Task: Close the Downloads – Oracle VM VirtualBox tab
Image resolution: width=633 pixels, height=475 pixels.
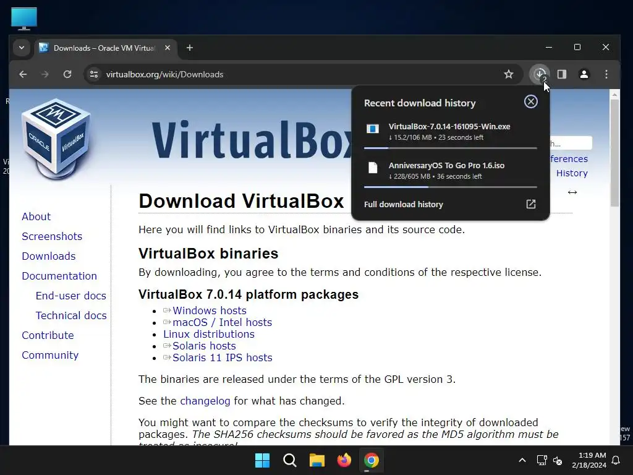Action: click(168, 48)
